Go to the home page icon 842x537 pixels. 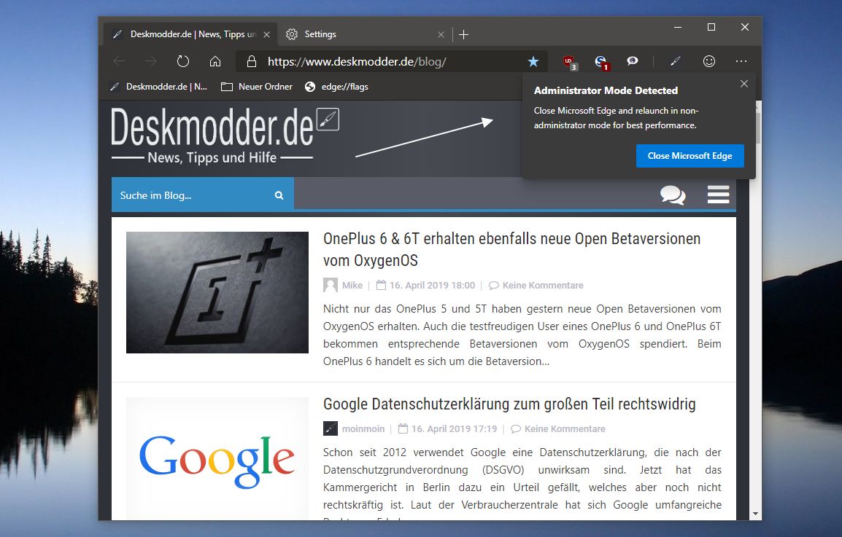(x=215, y=61)
